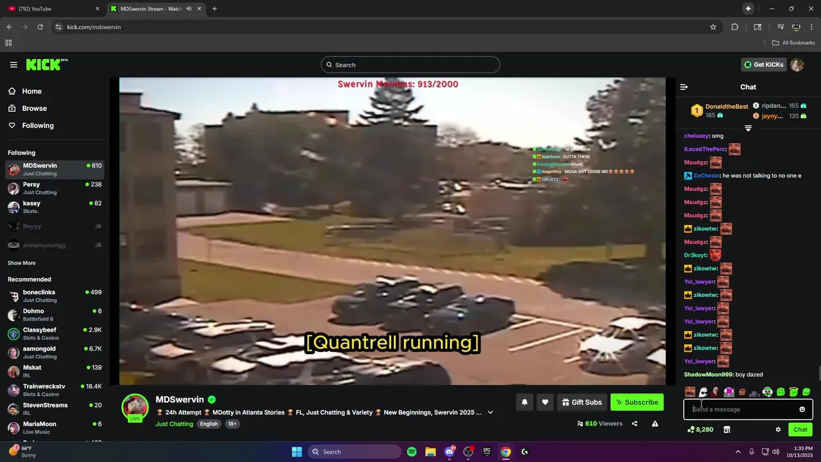Open recommended channel boneclinks
This screenshot has height=462, width=821.
pyautogui.click(x=55, y=296)
